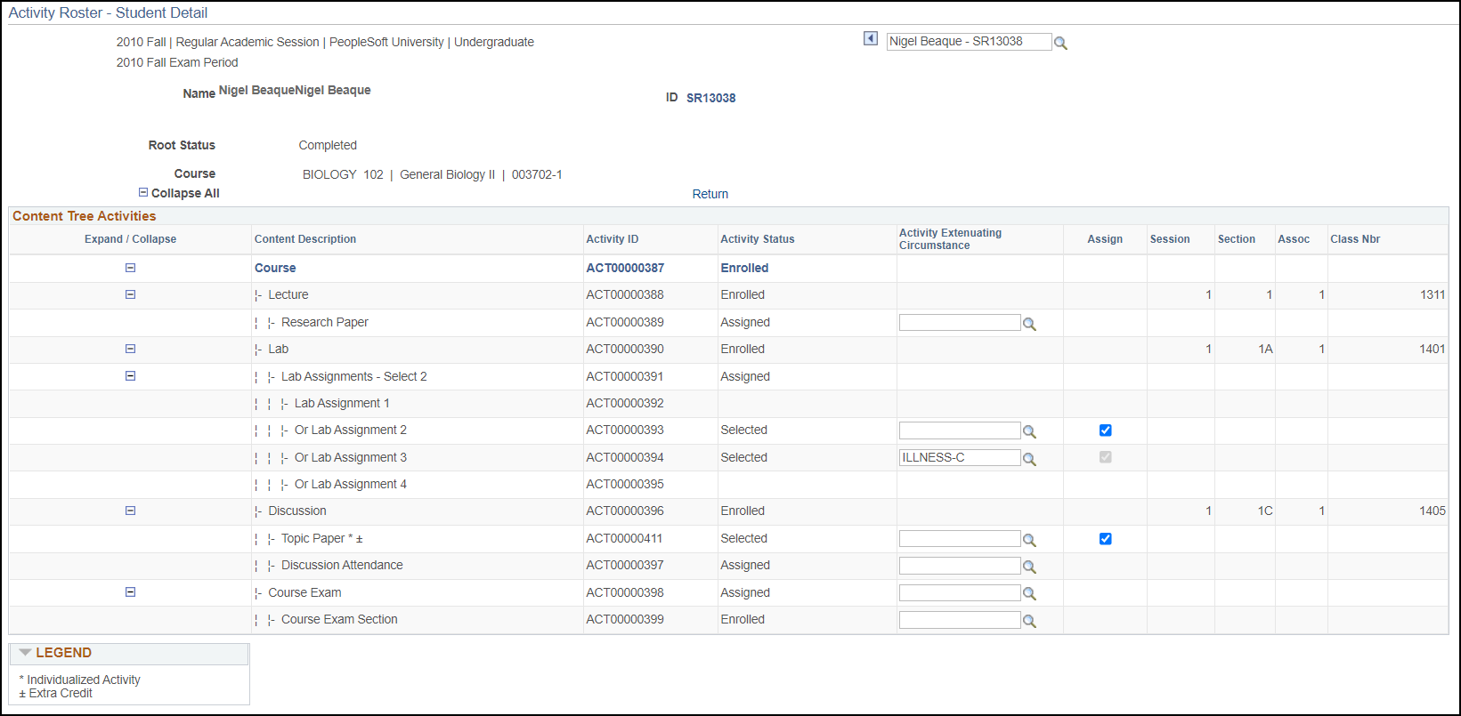1461x716 pixels.
Task: Open student lookup magnifier beside Nigel Beaque field
Action: click(1060, 43)
